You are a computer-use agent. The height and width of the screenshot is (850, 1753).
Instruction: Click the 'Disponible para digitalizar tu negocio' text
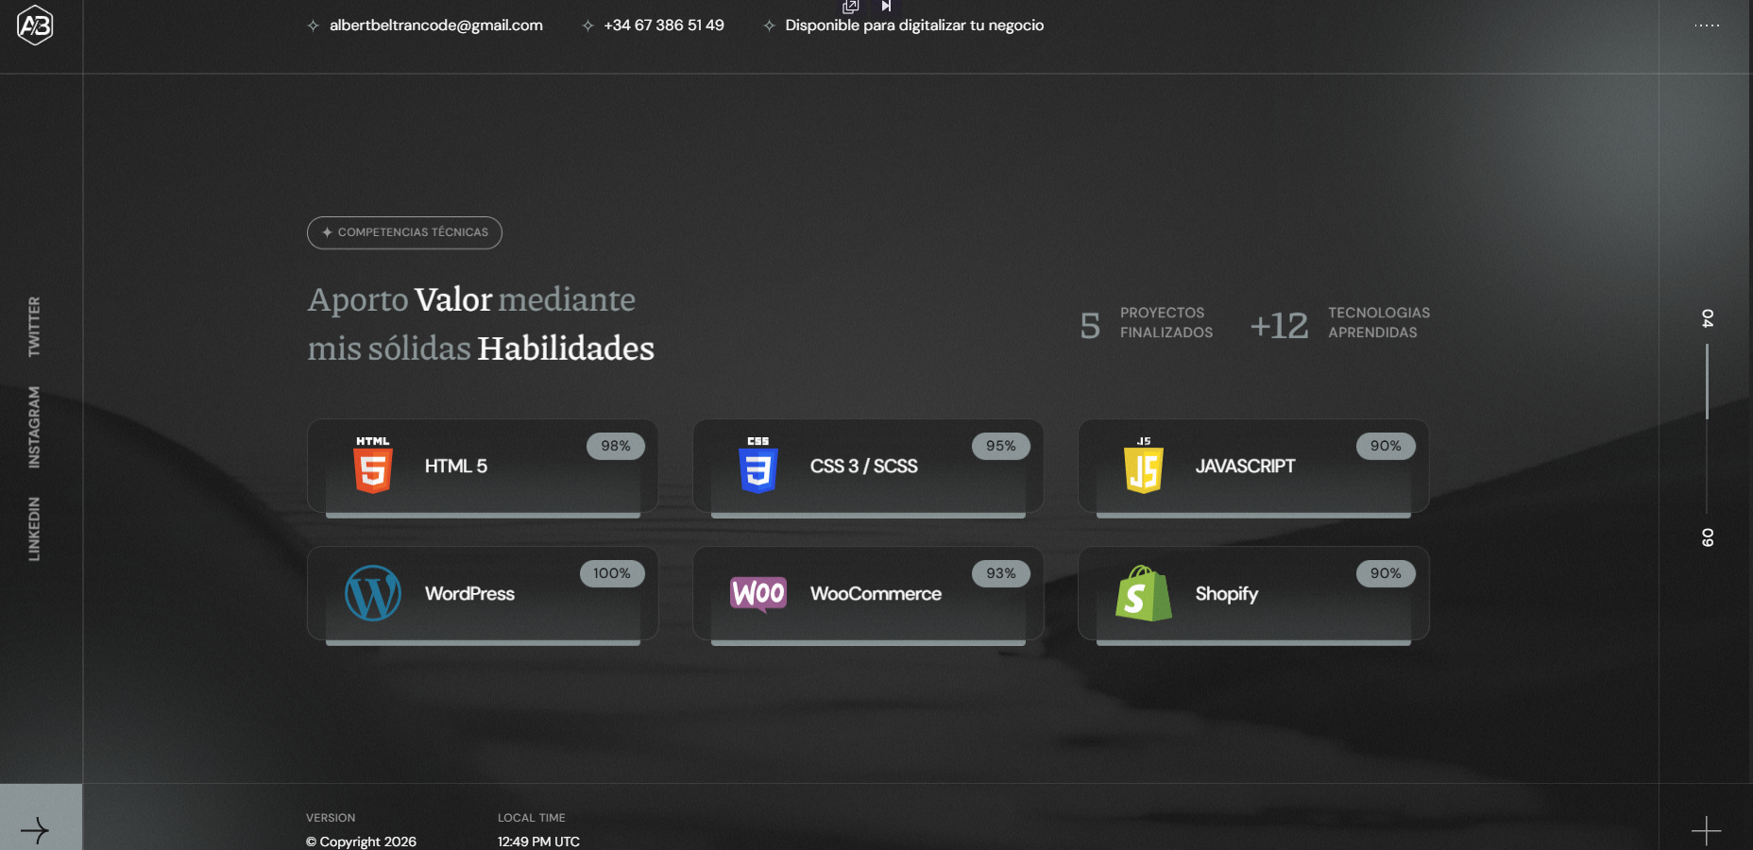coord(914,25)
